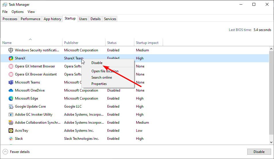Sort list by Startup impact column
274x159 pixels.
tap(147, 43)
